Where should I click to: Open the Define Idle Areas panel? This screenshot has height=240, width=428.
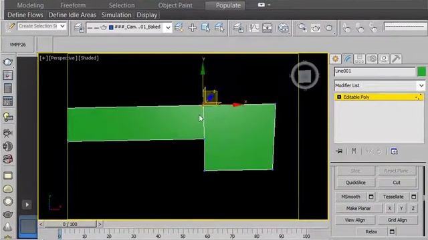point(72,15)
